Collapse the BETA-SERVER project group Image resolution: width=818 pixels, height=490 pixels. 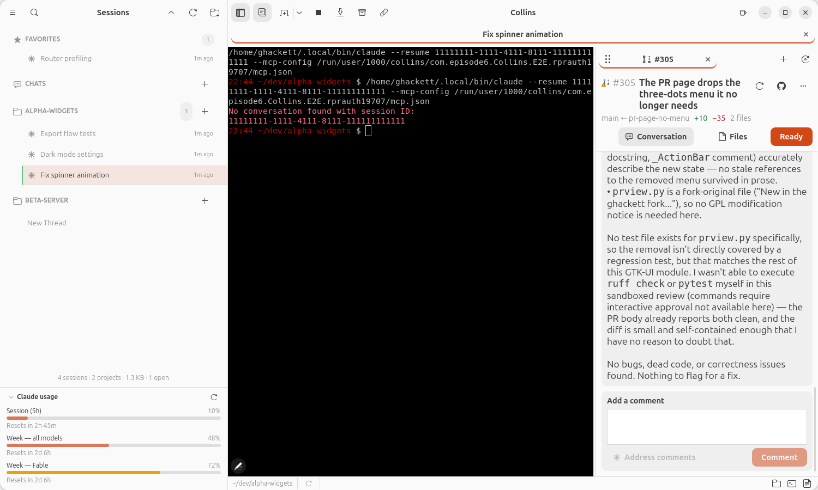click(x=46, y=200)
